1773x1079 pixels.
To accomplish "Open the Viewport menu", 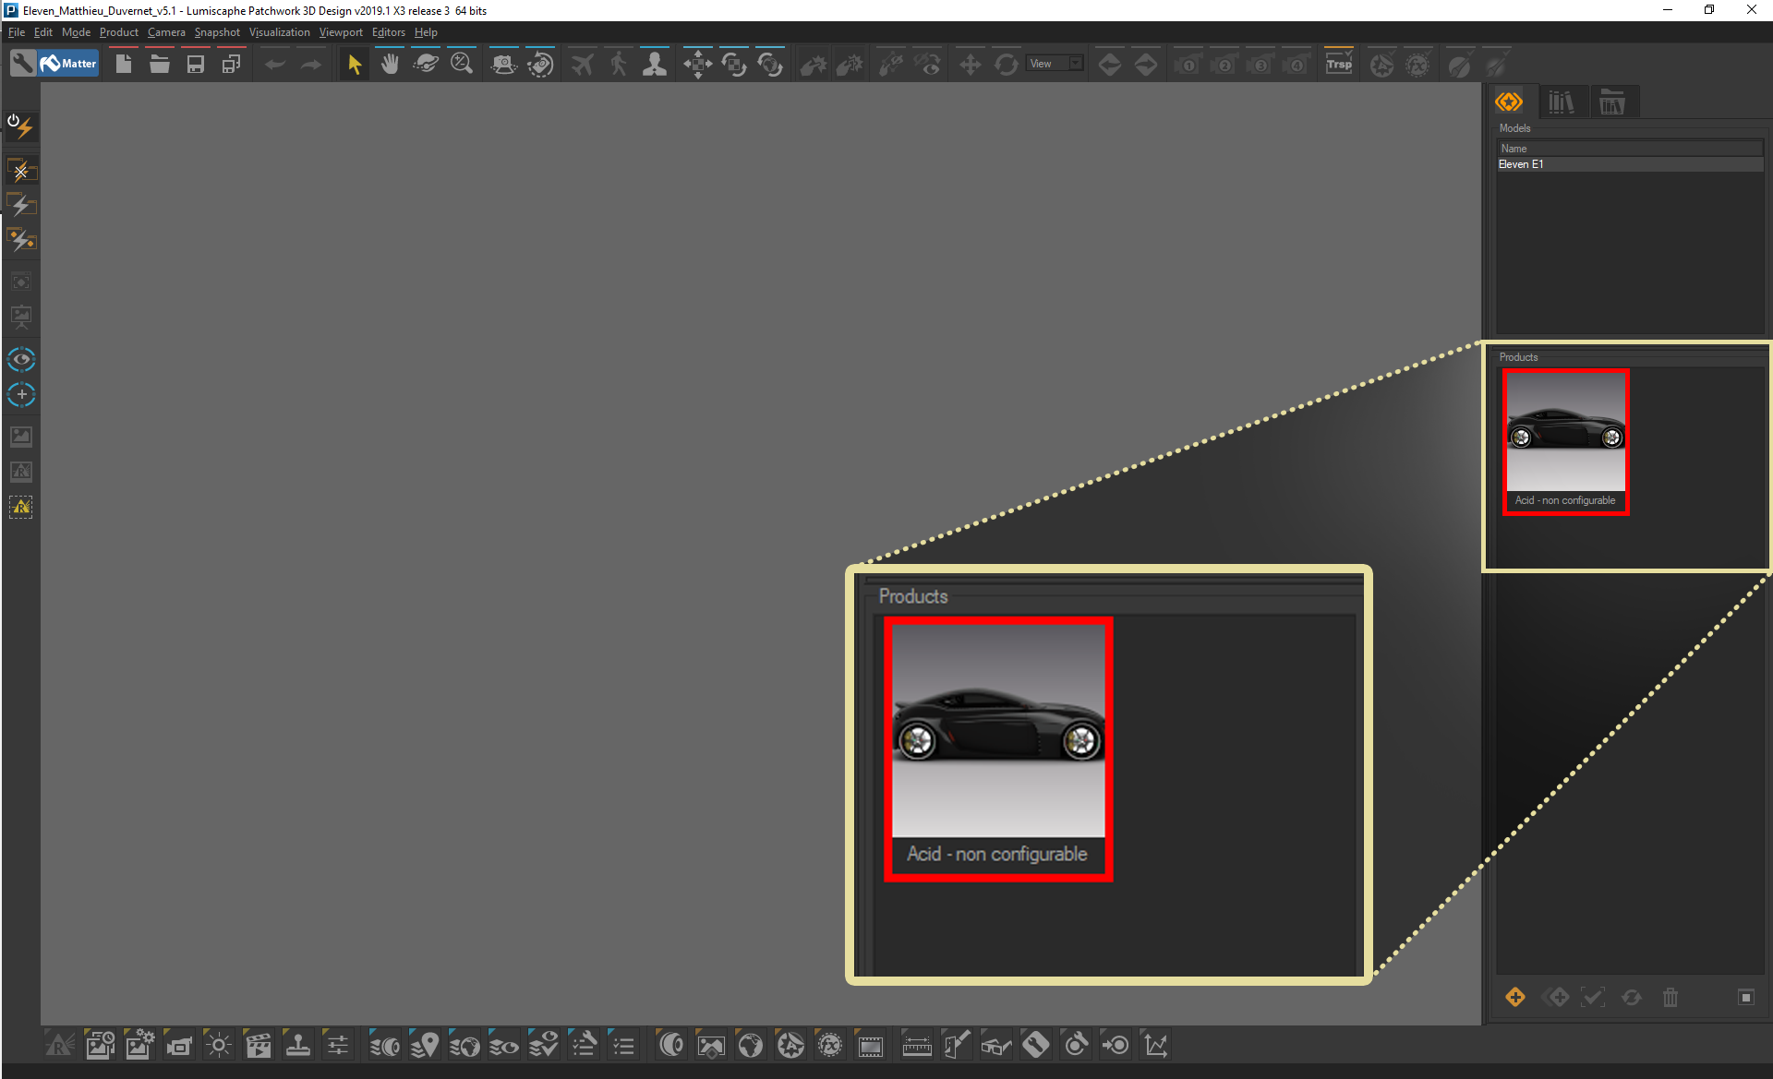I will 341,32.
